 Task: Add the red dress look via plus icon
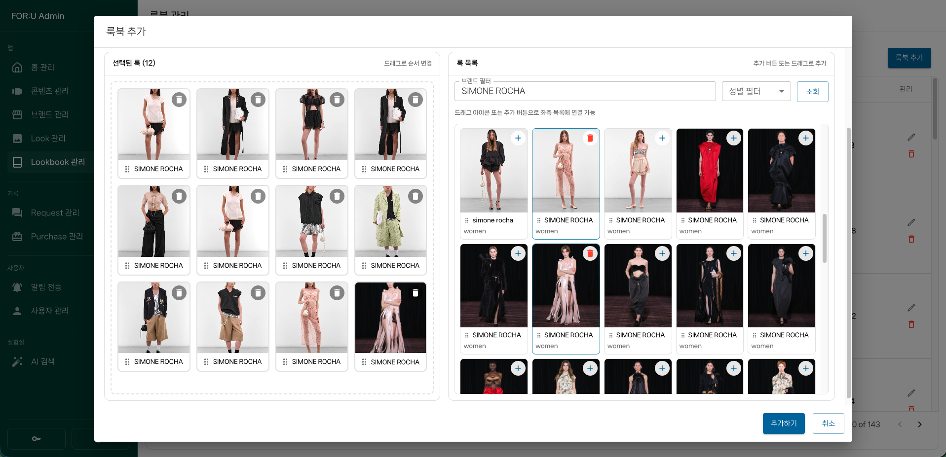(x=734, y=138)
